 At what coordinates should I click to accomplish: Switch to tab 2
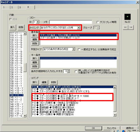click(14, 7)
